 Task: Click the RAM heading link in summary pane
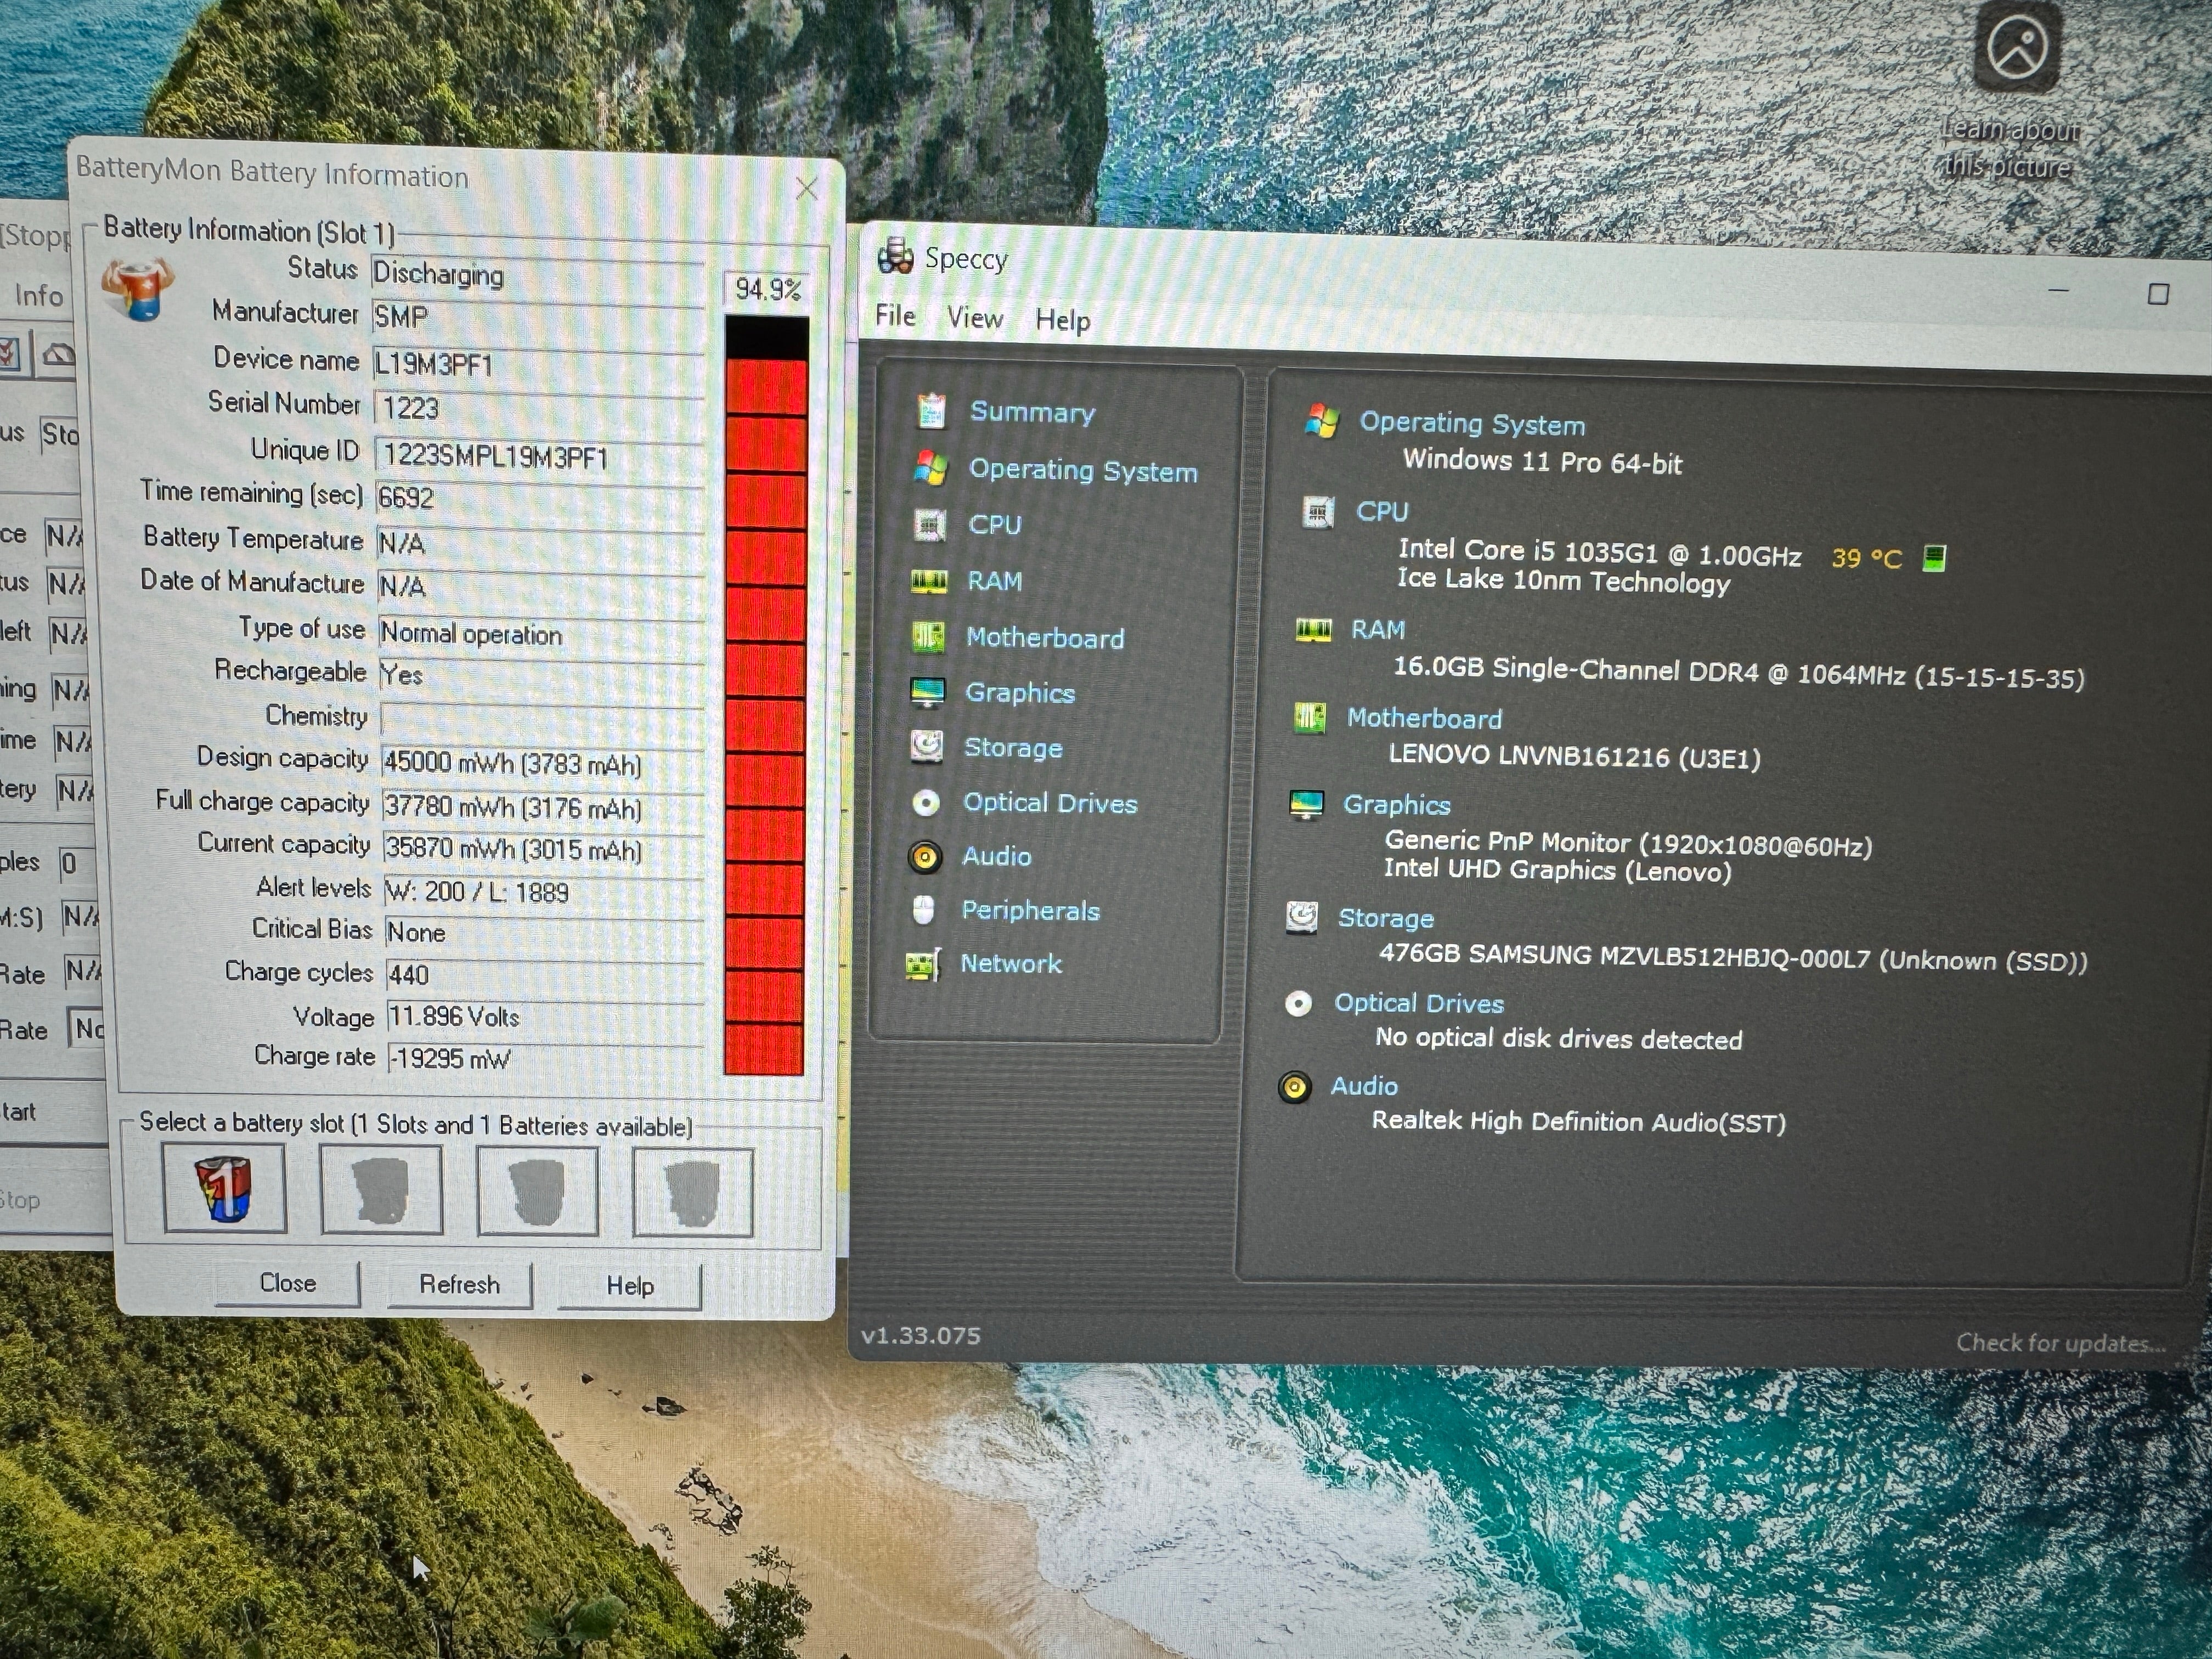1378,630
